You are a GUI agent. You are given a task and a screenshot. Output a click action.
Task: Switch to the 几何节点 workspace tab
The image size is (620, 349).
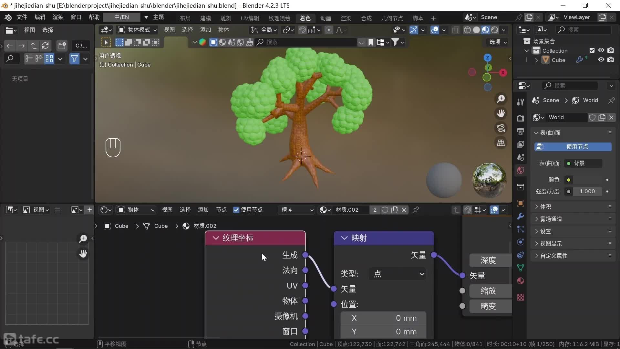[392, 18]
